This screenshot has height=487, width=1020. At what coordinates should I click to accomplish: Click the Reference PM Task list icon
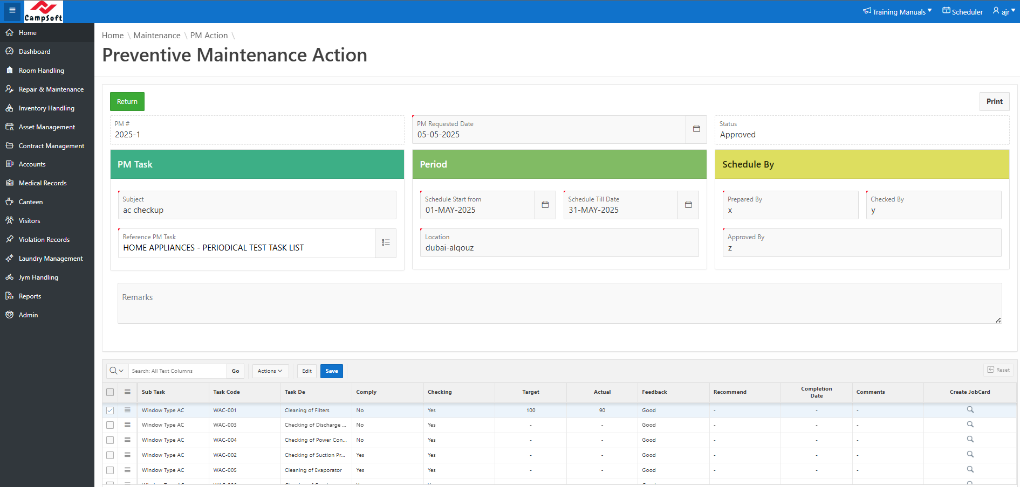pos(386,243)
